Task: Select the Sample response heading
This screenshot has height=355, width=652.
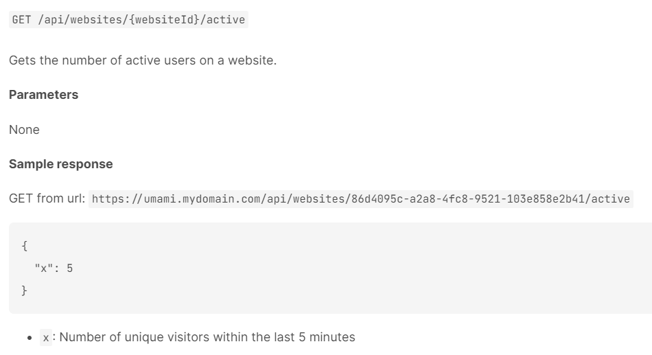Action: tap(60, 164)
